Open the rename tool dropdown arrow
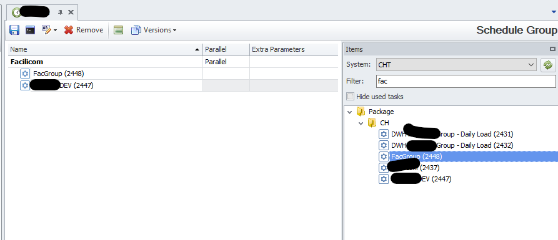558x240 pixels. (55, 31)
